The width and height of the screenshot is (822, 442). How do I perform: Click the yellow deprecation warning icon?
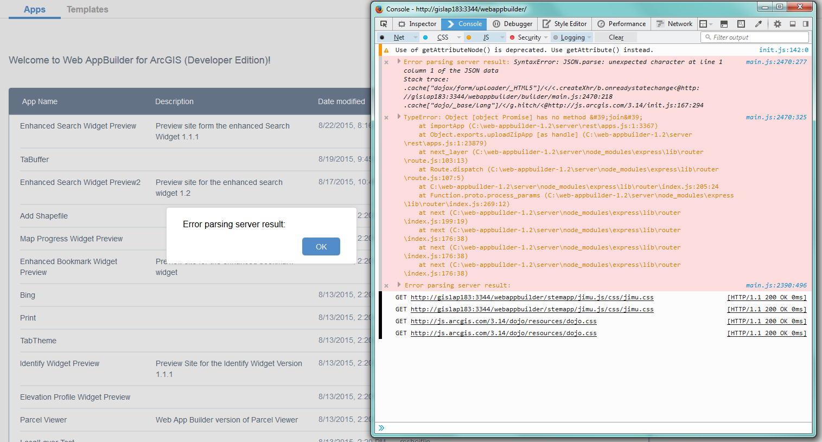coord(386,50)
